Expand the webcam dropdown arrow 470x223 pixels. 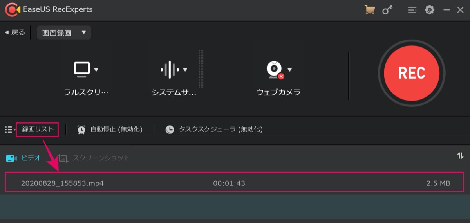(290, 70)
